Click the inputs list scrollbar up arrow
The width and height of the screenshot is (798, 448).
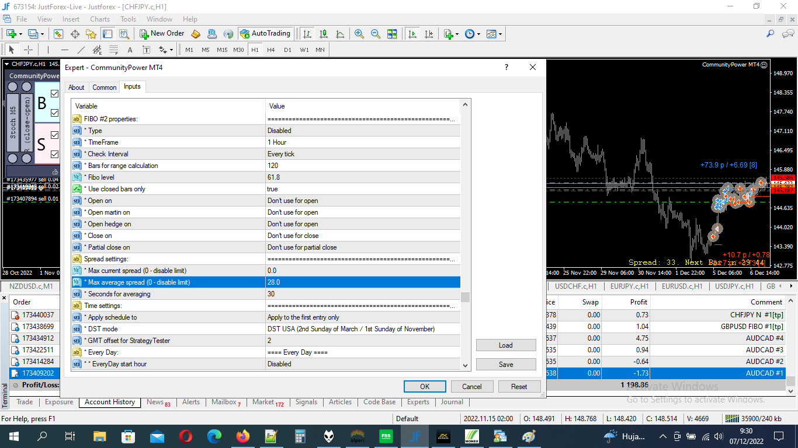[466, 105]
